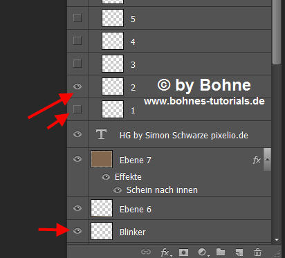285x258 pixels.
Task: Click the delete layer trash icon
Action: (257, 252)
